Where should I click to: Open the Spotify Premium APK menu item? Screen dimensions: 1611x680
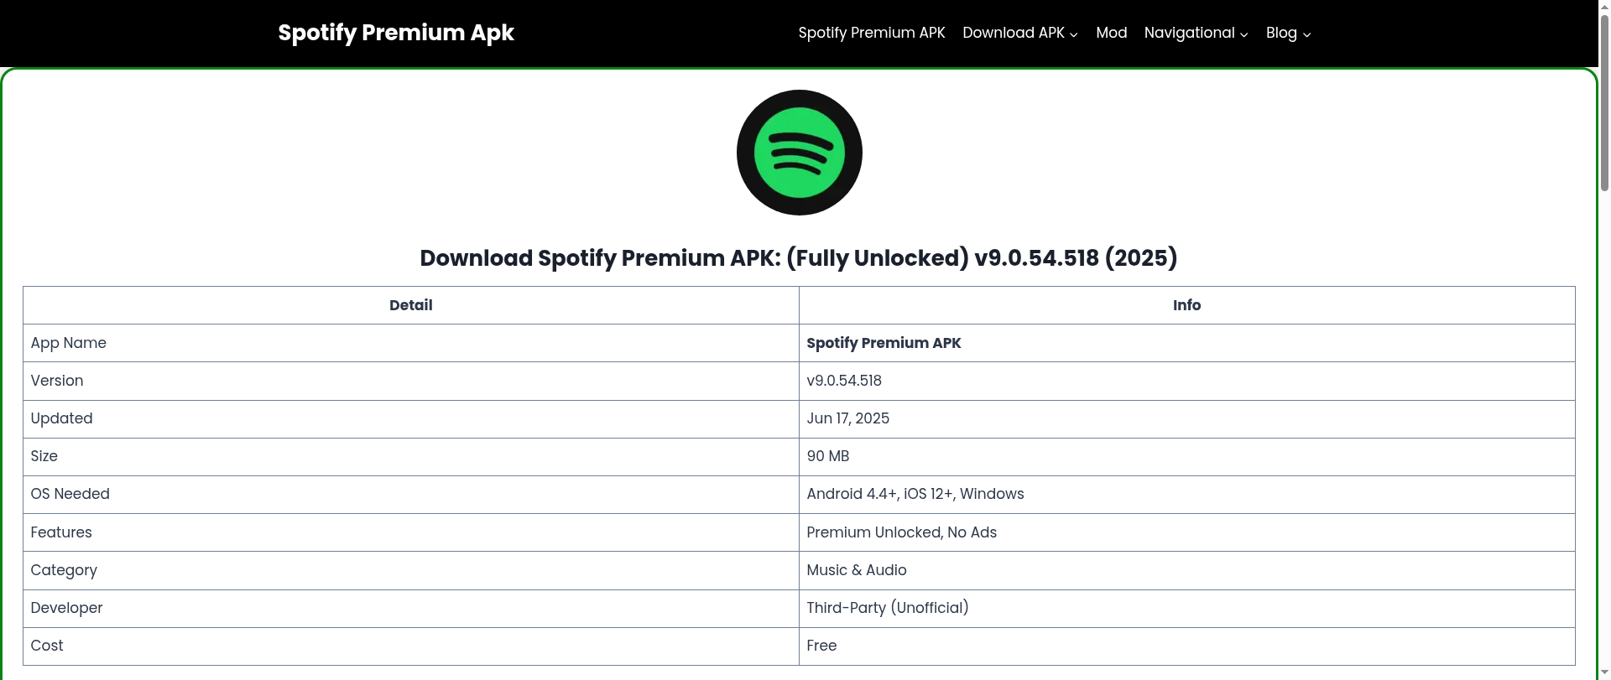pyautogui.click(x=872, y=33)
